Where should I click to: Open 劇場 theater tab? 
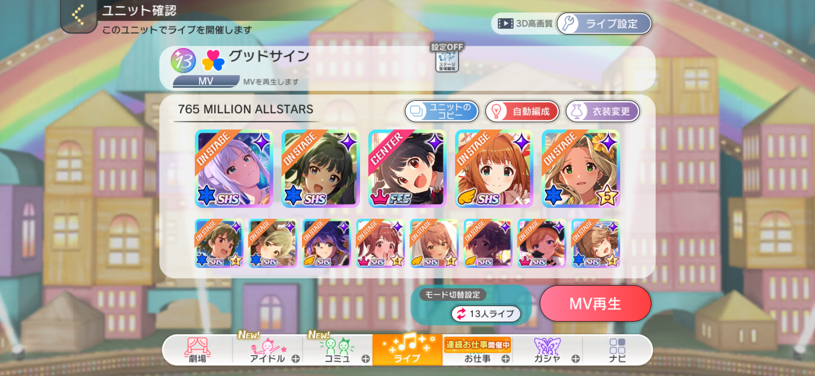[x=197, y=350]
